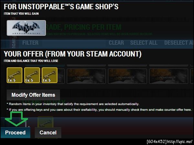The height and width of the screenshot is (145, 194).
Task: Click the middle dimmed Remember Me card
Action: 127,76
